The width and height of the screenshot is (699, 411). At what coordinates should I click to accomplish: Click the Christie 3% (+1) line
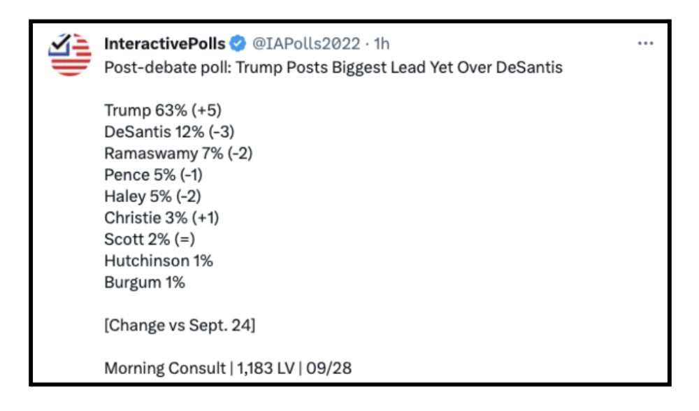point(161,217)
